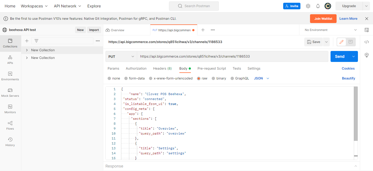This screenshot has height=171, width=373.
Task: Open the No Environment selector
Action: [330, 30]
